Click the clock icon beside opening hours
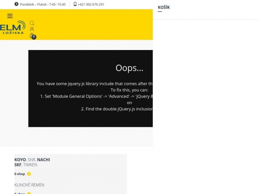The width and height of the screenshot is (259, 194). 16,4
